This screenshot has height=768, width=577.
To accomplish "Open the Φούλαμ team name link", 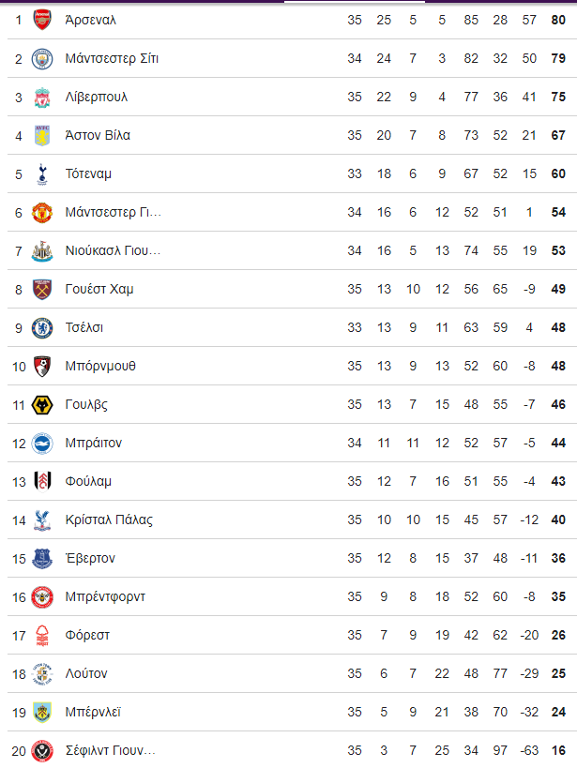I will tap(88, 481).
